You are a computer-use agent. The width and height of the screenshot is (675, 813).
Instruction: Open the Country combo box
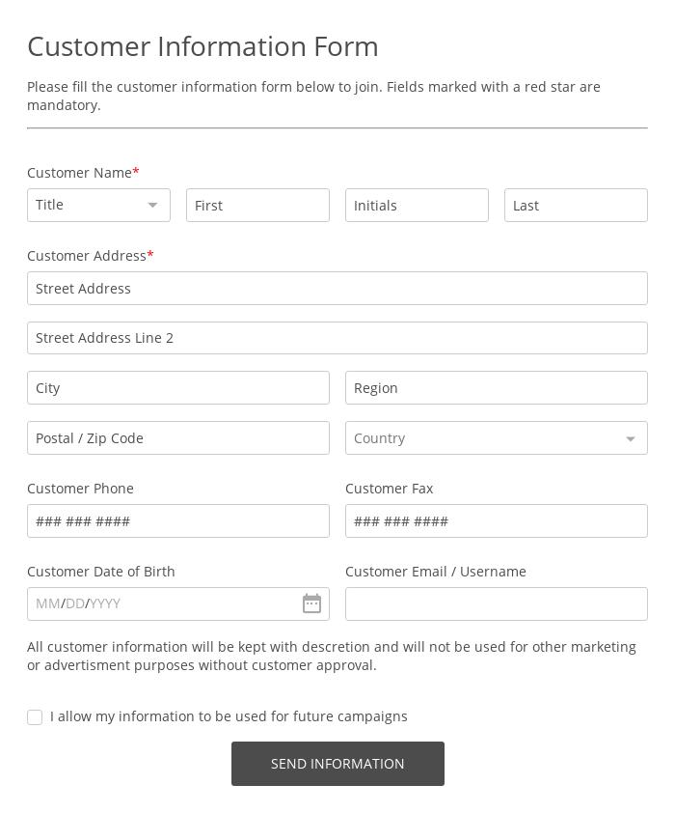(497, 438)
